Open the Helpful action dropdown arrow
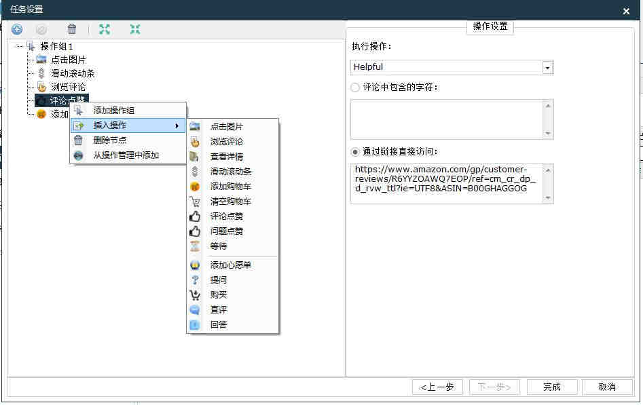Viewport: 643px width, 405px height. [547, 68]
